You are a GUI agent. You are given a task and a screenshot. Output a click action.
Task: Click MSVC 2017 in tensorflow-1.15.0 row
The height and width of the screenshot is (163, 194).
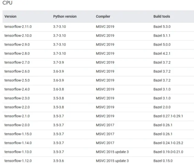tap(105, 134)
